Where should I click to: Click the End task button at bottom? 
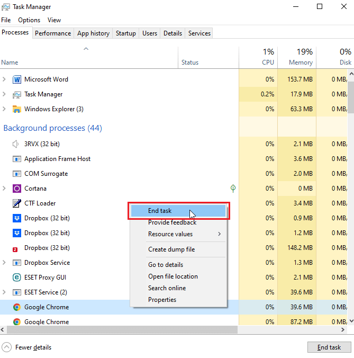point(329,347)
